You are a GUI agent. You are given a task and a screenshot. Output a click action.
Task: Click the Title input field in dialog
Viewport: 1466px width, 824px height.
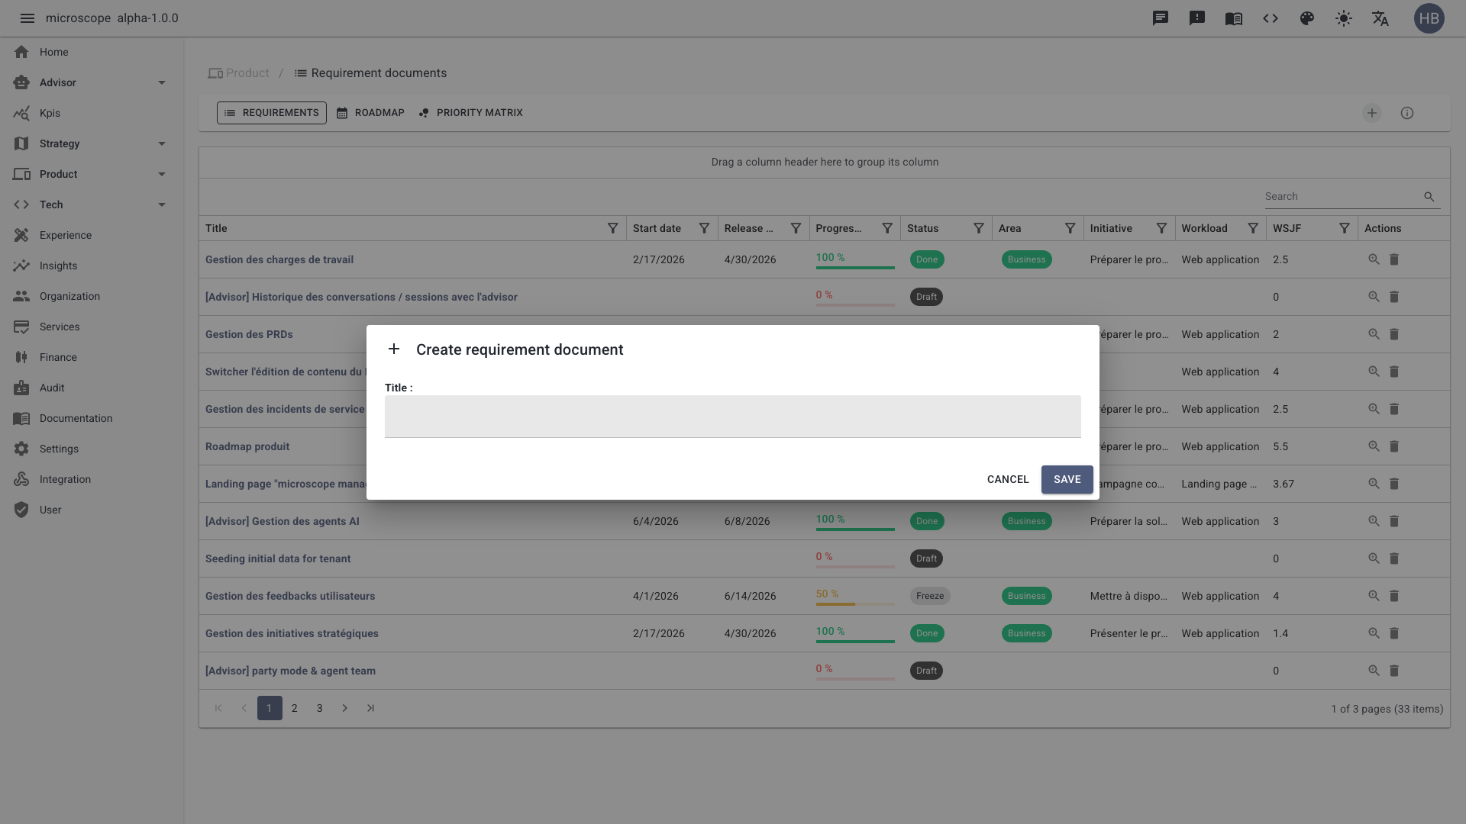tap(733, 417)
